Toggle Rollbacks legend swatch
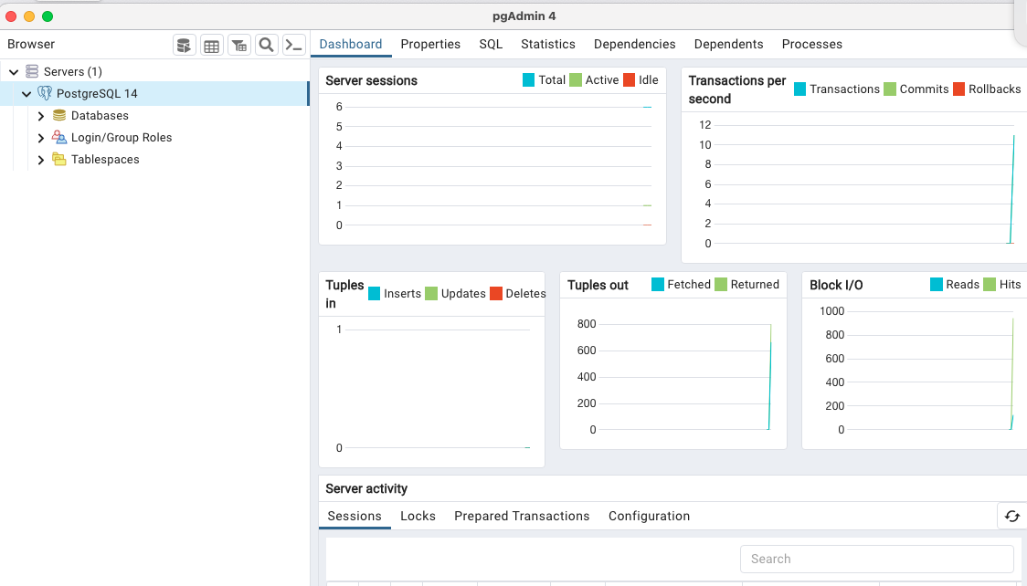Image resolution: width=1027 pixels, height=586 pixels. [x=958, y=89]
